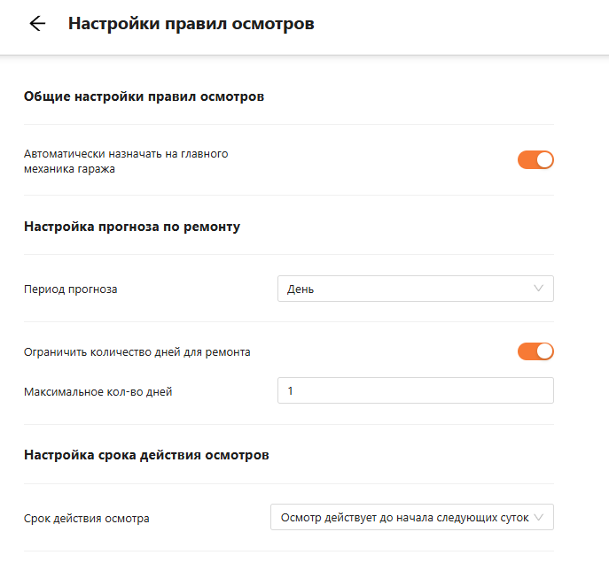
Task: Toggle auto-assign to the garage chief mechanic
Action: (535, 160)
